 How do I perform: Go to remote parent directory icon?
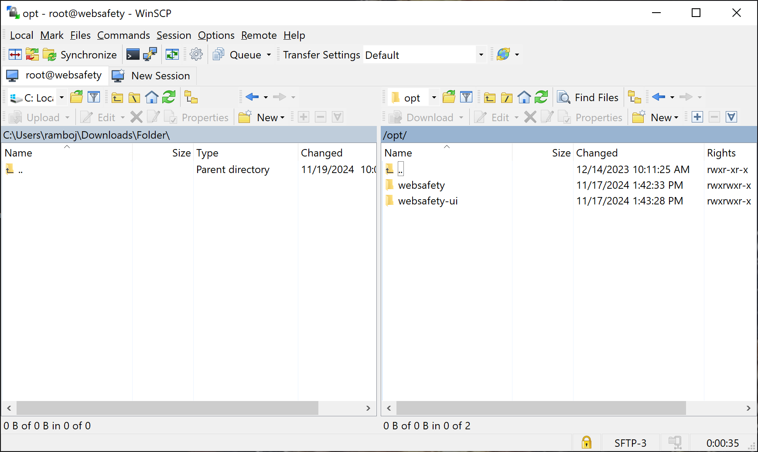coord(490,97)
